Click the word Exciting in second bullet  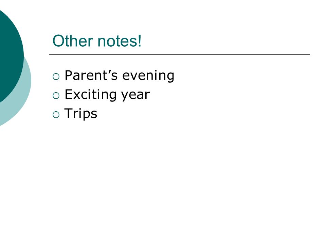[x=90, y=95]
